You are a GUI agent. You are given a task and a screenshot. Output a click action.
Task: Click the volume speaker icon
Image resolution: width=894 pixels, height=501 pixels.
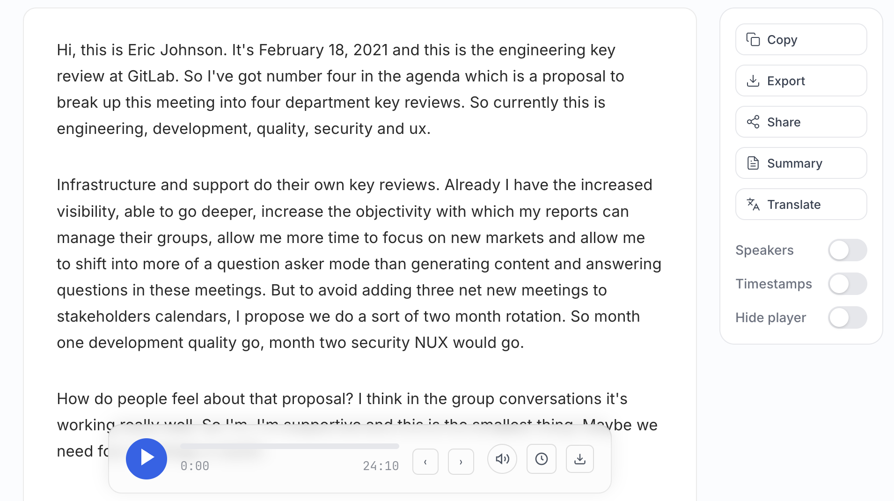tap(502, 459)
